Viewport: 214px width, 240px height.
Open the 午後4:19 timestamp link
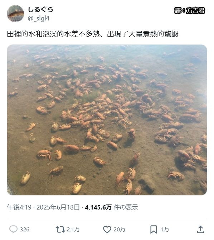[19, 207]
